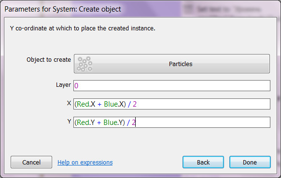Focus the Layer input field
This screenshot has width=281, height=178.
172,85
